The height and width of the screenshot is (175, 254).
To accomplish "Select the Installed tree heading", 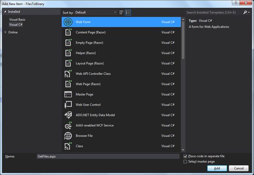I will [x=14, y=12].
